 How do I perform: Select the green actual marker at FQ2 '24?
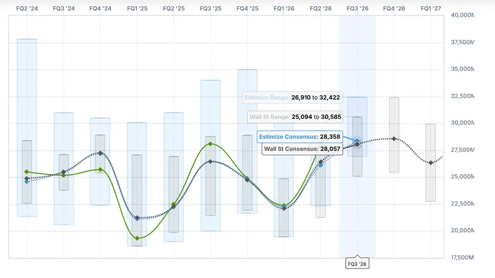point(27,172)
